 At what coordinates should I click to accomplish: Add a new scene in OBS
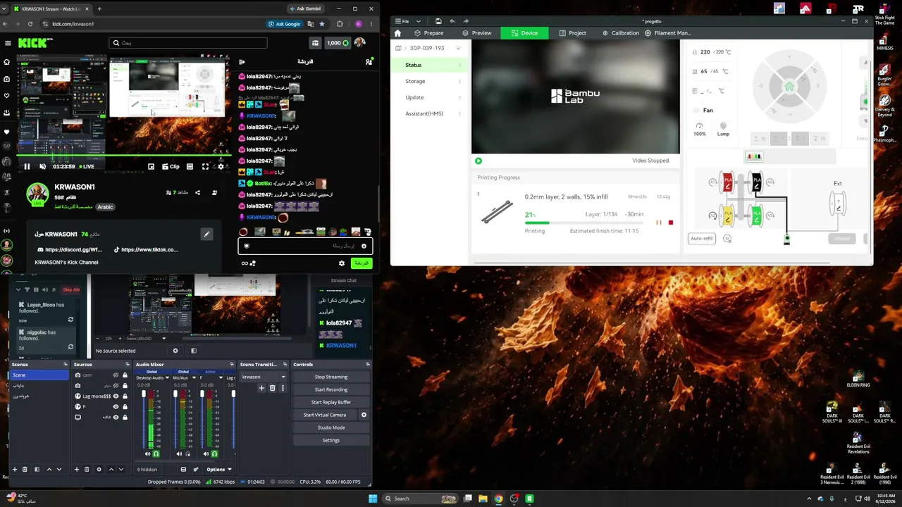coord(15,470)
